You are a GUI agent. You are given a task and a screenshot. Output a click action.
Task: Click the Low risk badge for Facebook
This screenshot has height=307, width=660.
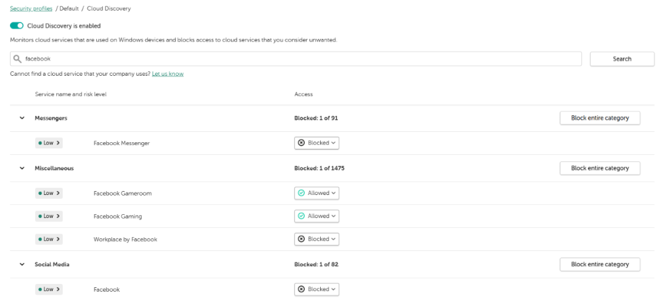[49, 289]
